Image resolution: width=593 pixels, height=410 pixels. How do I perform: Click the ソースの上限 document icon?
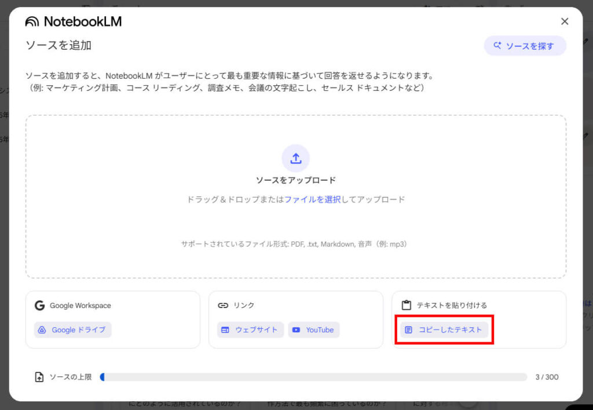tap(38, 376)
